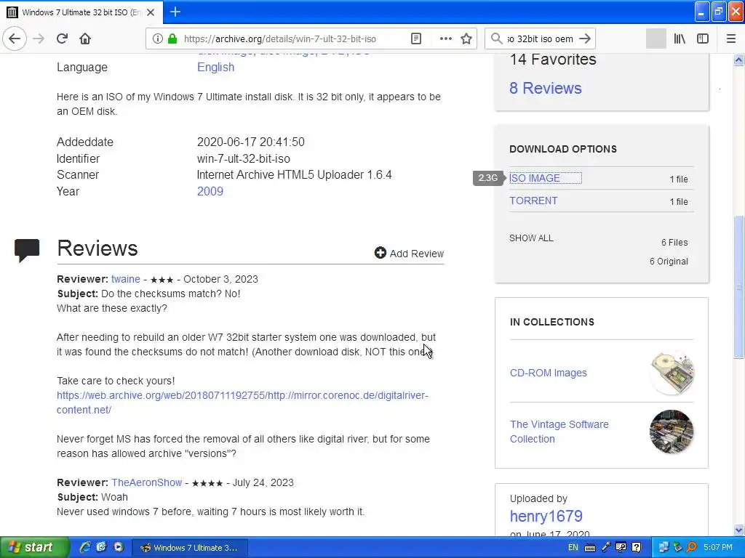Click the Add Review text
Screen dimensions: 745x558
point(417,254)
